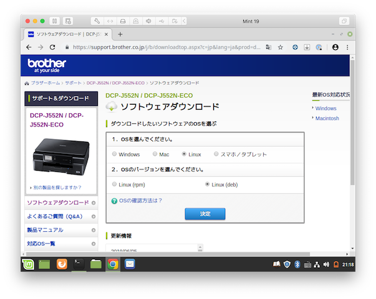Switch to the ソフトウェアダウンロード browser tab
This screenshot has height=299, width=376.
click(65, 34)
